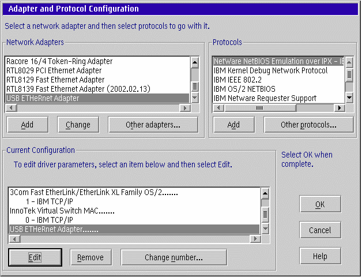
Task: Select RTL8139 Fast Ethernet Adapter (2002.02.13)
Action: coord(97,89)
